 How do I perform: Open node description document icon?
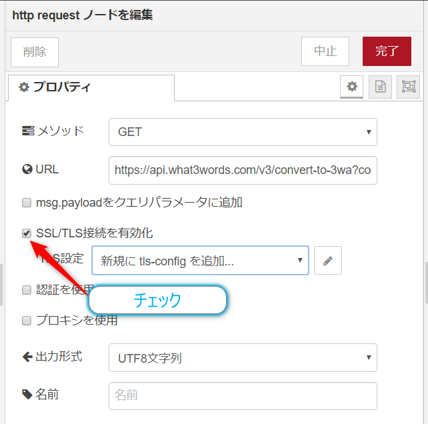coord(380,87)
